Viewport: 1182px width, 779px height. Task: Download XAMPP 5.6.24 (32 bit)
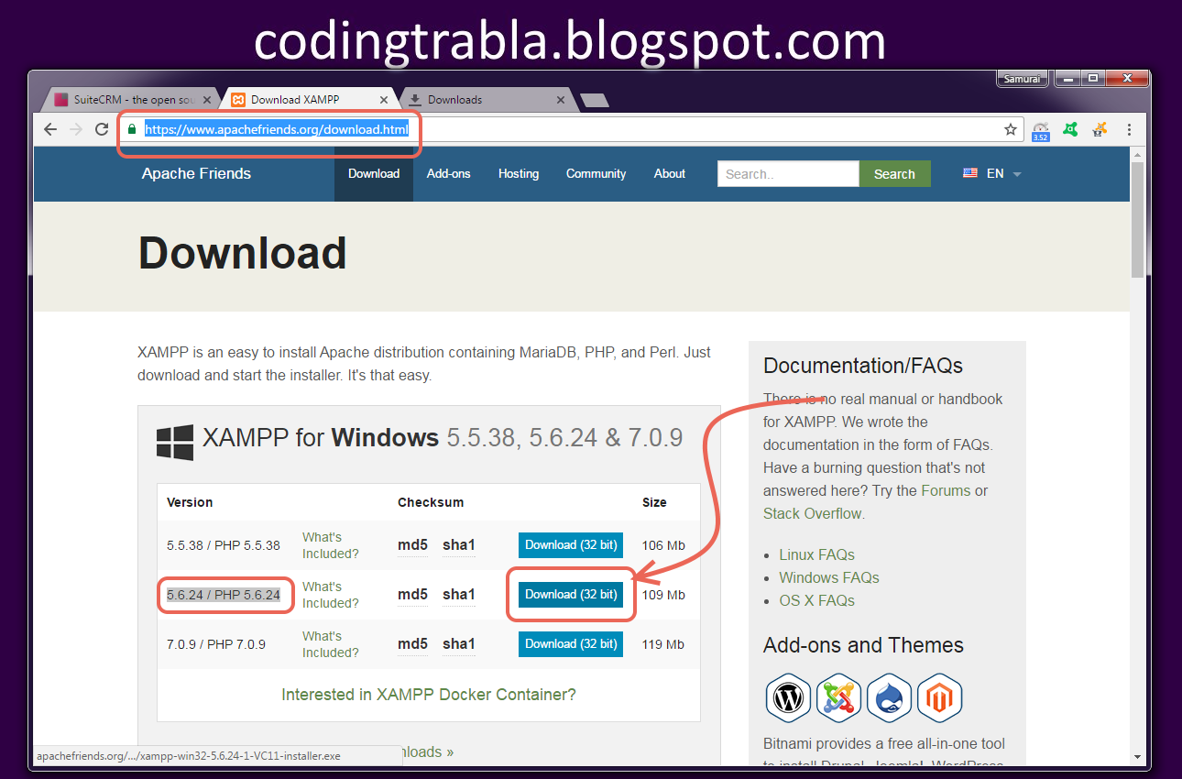(571, 594)
